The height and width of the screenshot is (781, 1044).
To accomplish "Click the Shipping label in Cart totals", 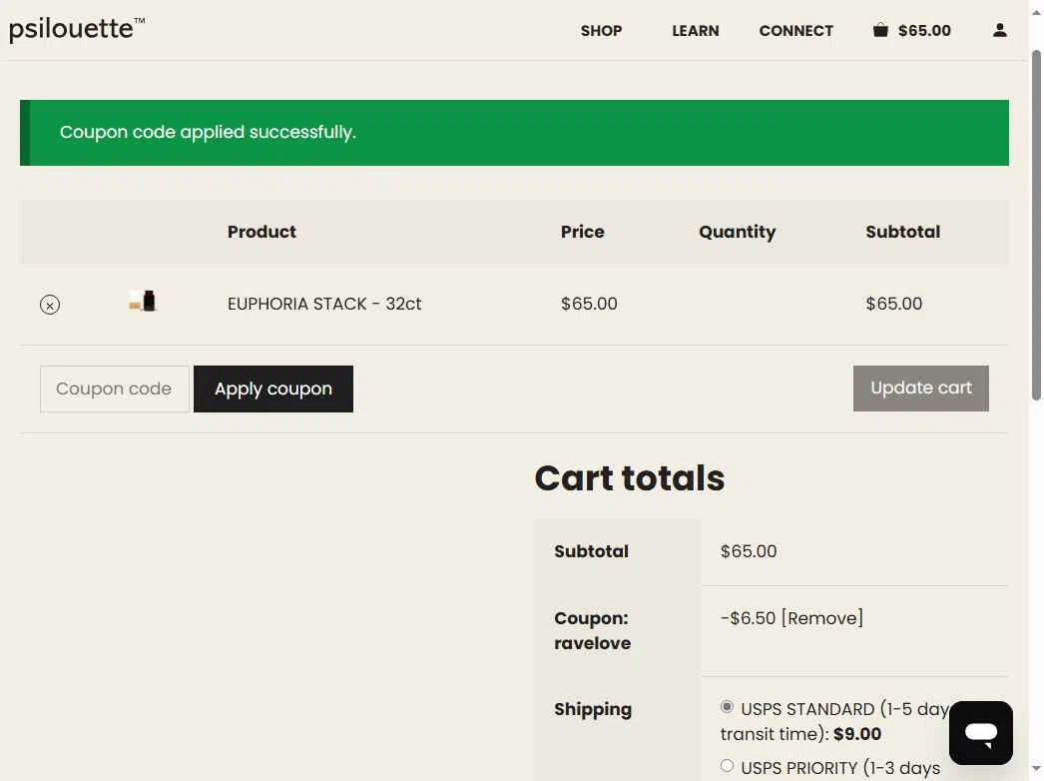I will [593, 709].
